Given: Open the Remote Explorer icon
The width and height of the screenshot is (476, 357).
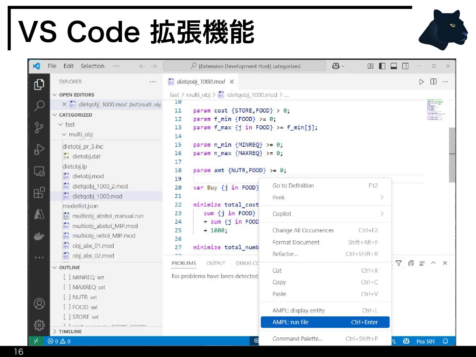Looking at the screenshot, I should coord(39,171).
